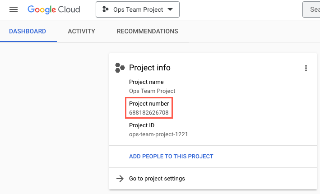Open the Activity tab
This screenshot has width=320, height=194.
coord(81,32)
